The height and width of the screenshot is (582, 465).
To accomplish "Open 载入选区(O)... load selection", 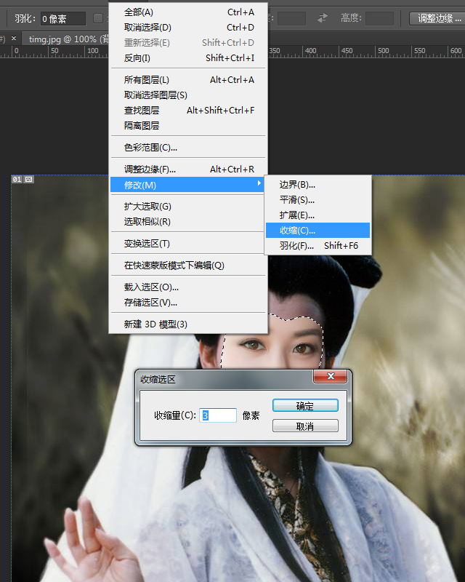I will [188, 287].
